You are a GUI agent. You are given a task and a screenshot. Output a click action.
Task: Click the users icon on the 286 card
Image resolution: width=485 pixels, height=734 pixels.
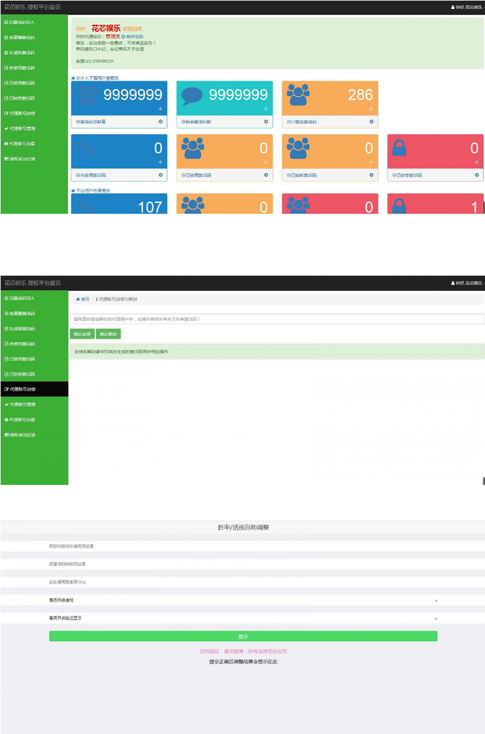pyautogui.click(x=298, y=95)
